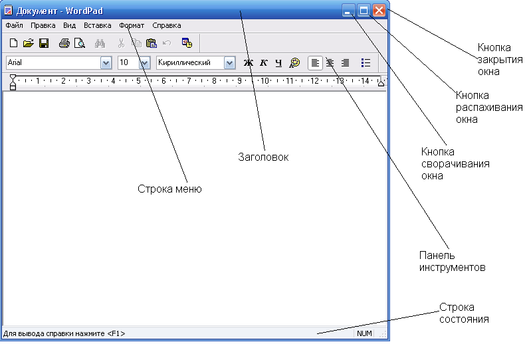Print the document using the printer icon
This screenshot has width=527, height=346.
[x=64, y=43]
